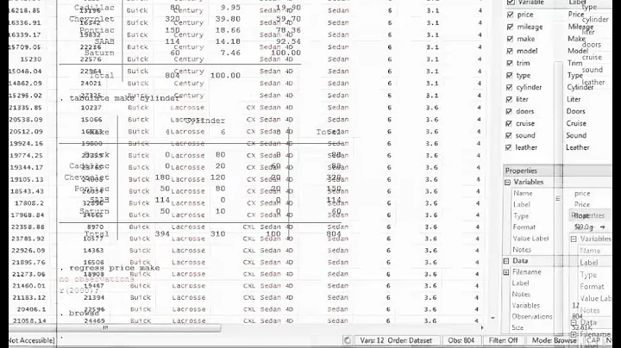Toggle the liter variable checkbox

(510, 99)
